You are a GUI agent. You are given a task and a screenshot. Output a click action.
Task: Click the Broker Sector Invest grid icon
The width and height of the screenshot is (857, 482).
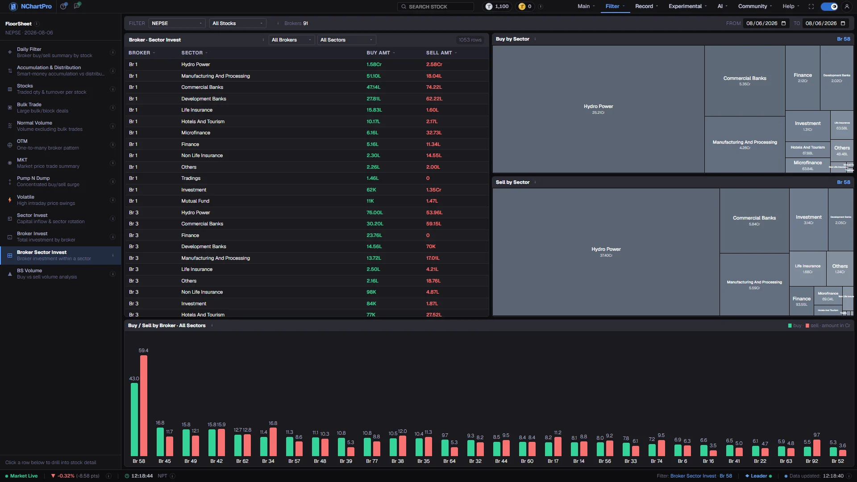[x=10, y=255]
